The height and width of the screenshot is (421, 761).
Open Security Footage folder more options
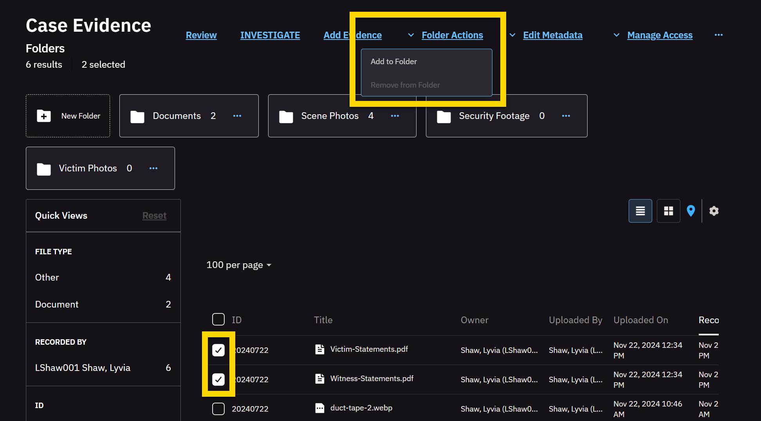pos(566,116)
